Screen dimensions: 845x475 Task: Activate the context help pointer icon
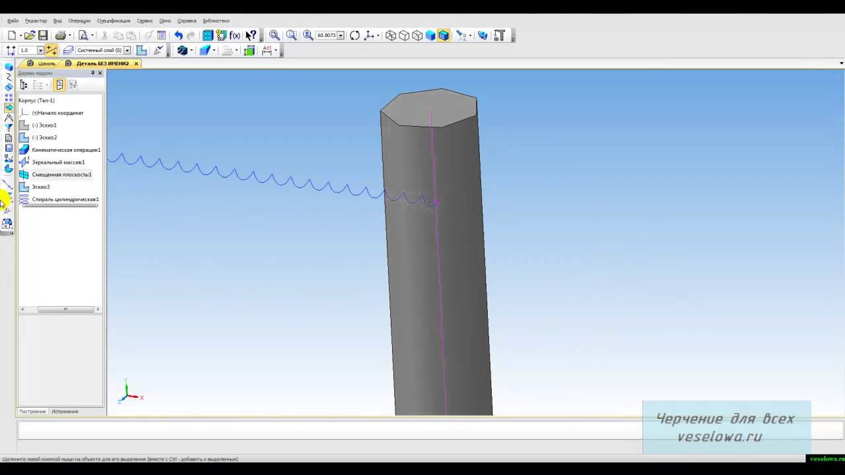pyautogui.click(x=252, y=36)
